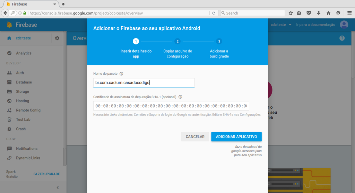Click the Pocket save icon
This screenshot has width=355, height=193.
click(x=309, y=13)
